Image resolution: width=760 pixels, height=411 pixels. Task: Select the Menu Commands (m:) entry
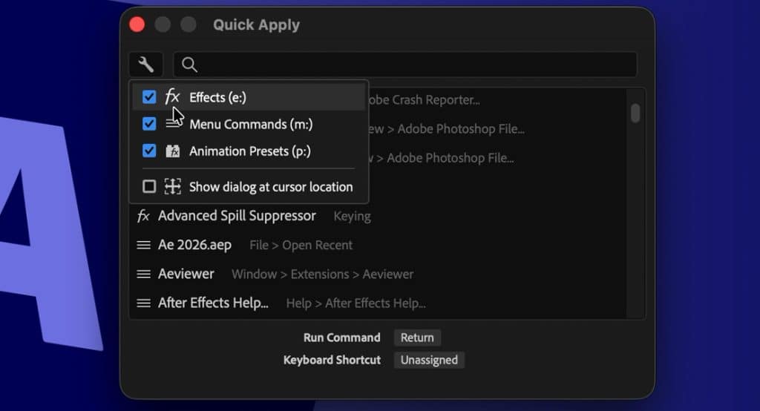coord(249,124)
